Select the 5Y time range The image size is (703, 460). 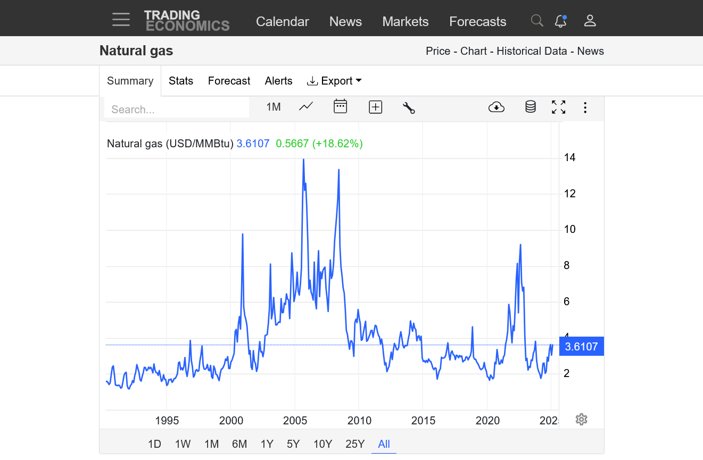293,444
